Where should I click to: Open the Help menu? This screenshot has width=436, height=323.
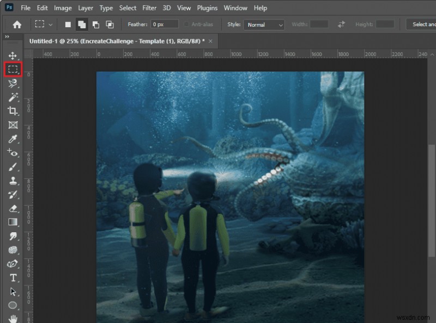click(x=261, y=8)
